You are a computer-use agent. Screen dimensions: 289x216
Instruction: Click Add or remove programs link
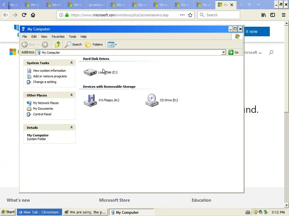50,76
